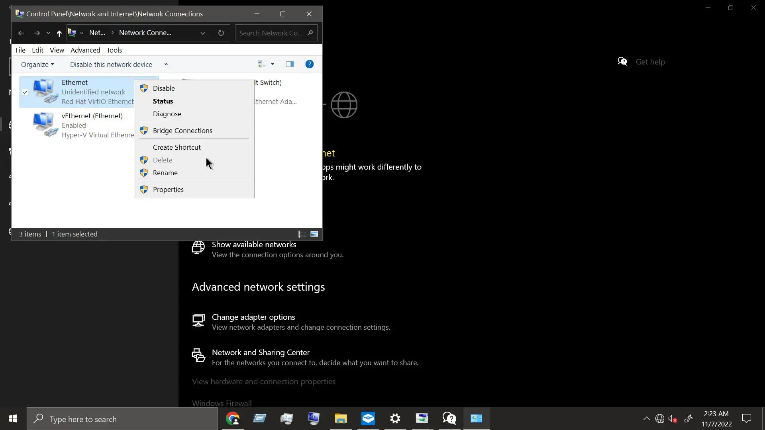Click Disable this network device
Image resolution: width=765 pixels, height=430 pixels.
coord(111,64)
